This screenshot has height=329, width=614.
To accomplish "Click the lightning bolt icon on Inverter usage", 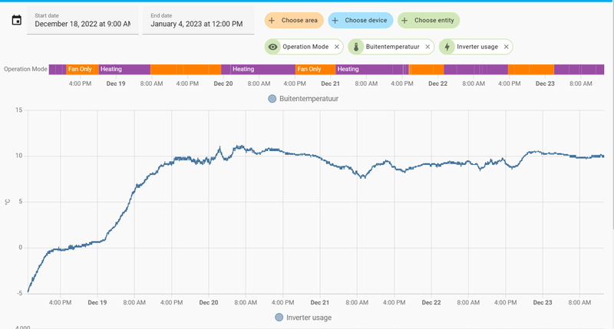I will 447,47.
